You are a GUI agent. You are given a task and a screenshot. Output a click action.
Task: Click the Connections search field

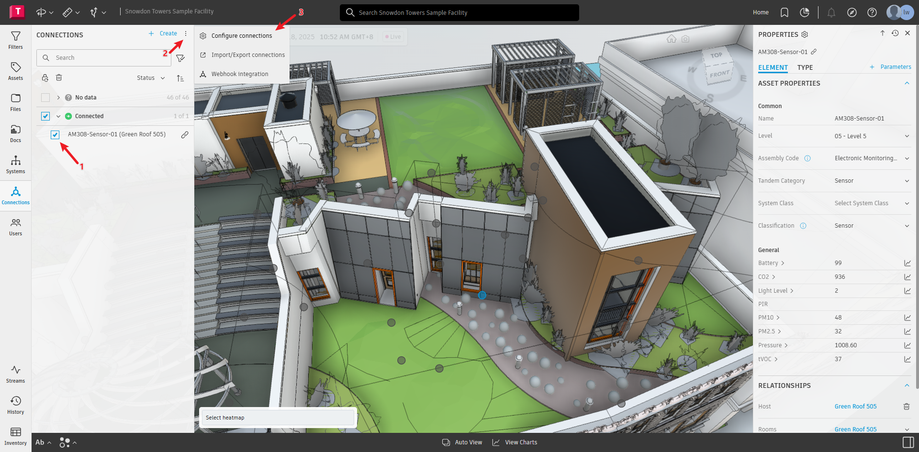point(104,58)
